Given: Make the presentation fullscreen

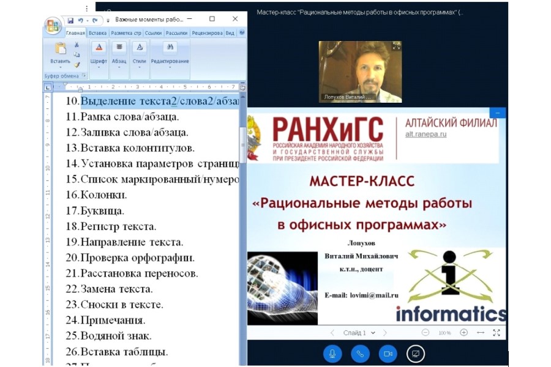Looking at the screenshot, I should (x=497, y=333).
